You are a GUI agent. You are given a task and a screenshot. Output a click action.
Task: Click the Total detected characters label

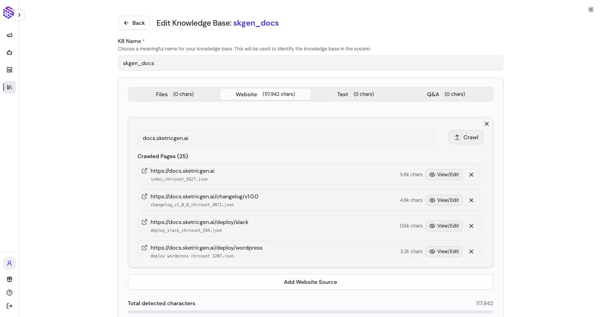tap(161, 303)
